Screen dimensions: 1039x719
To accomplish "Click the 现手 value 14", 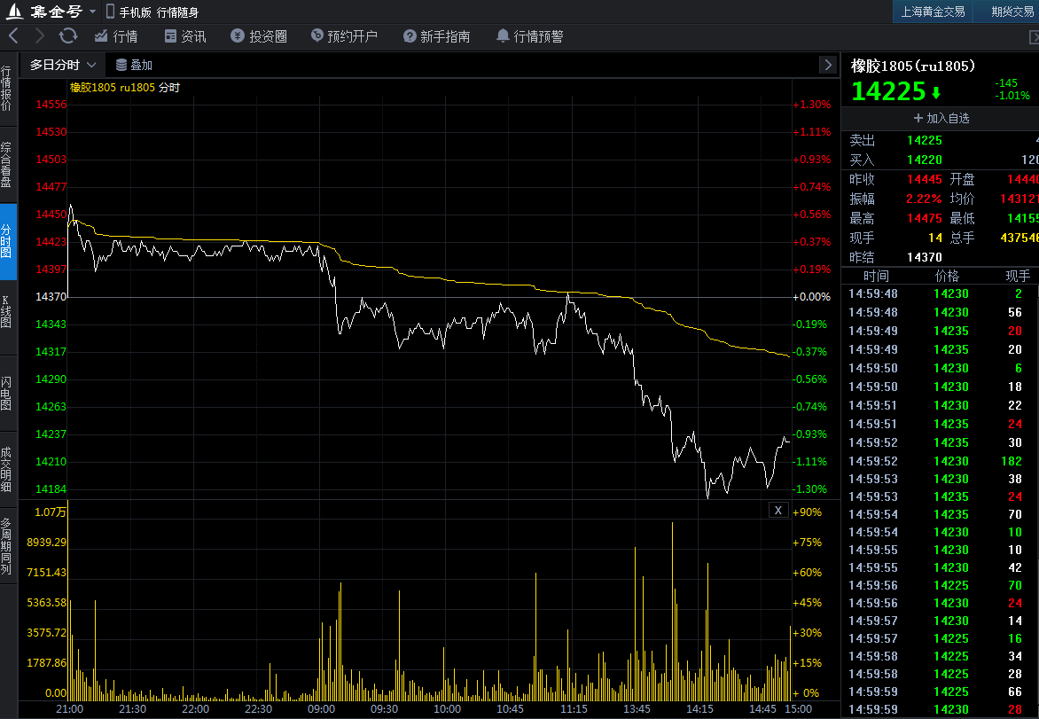I will coord(935,238).
